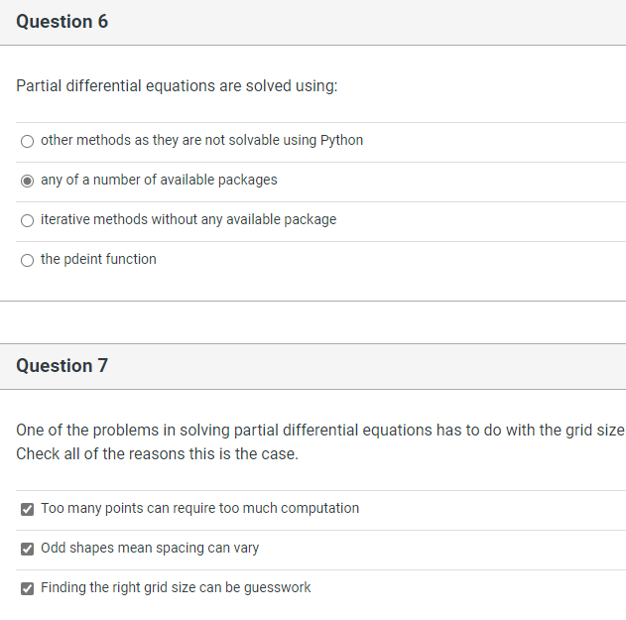Viewport: 626px width, 620px height.
Task: Select the "other methods as they are not solvable" radio button
Action: tap(27, 141)
